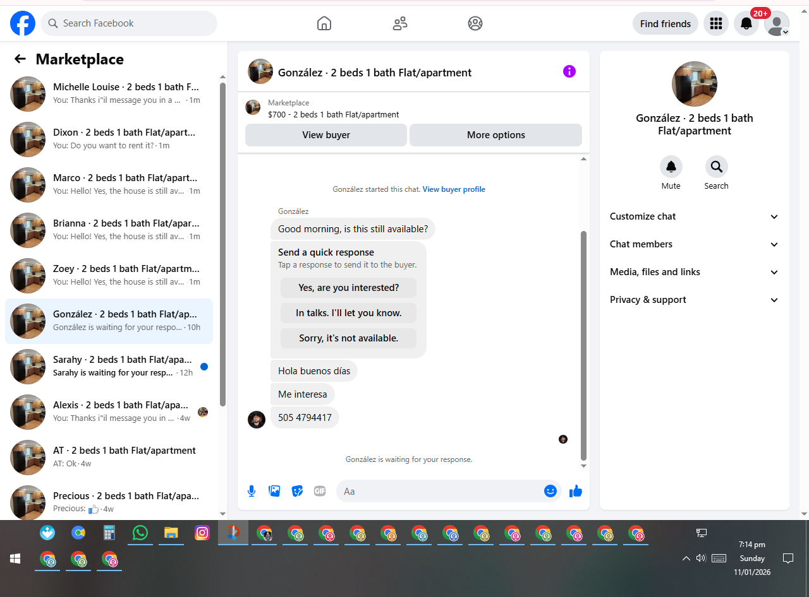
Task: Click the touch keyboard tray icon
Action: (719, 558)
